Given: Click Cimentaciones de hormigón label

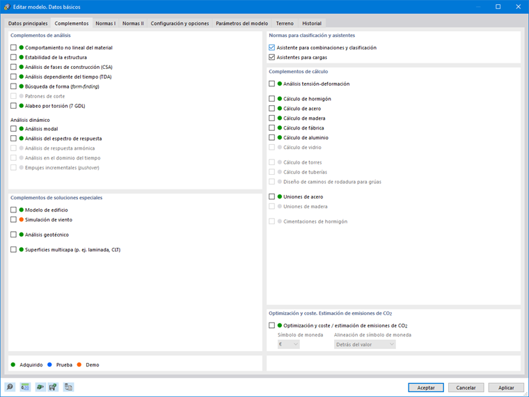Looking at the screenshot, I should (315, 221).
